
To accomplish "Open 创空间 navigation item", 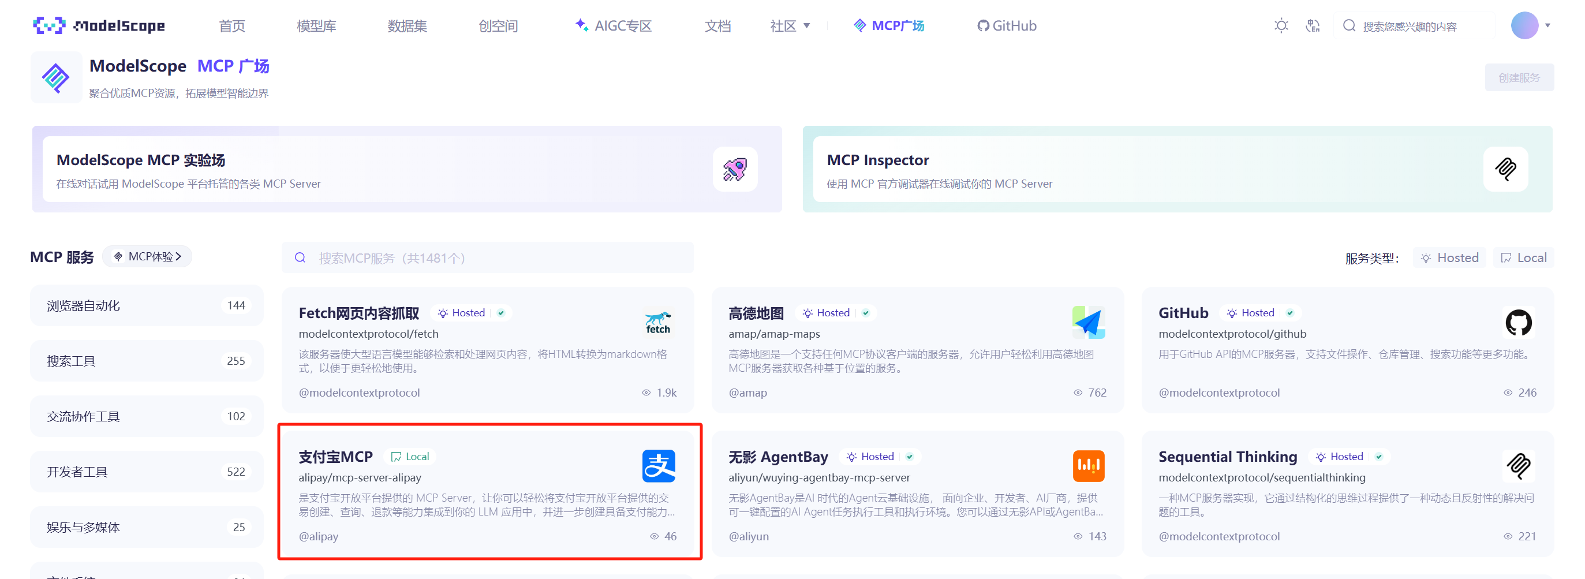I will (498, 26).
